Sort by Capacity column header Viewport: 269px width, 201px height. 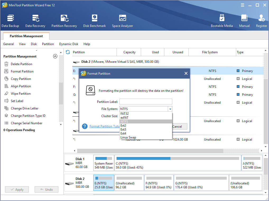click(129, 52)
